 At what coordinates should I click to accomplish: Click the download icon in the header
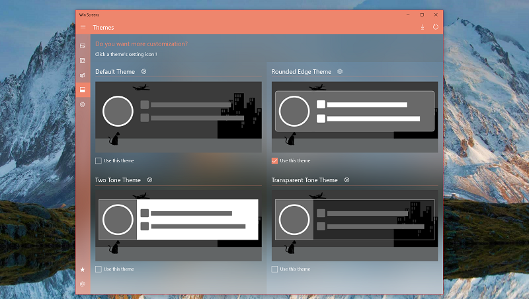[423, 27]
